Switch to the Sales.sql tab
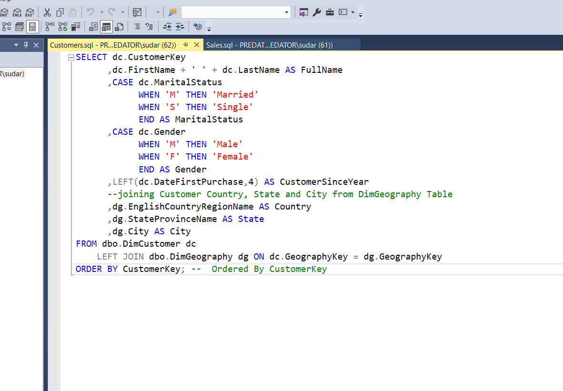This screenshot has width=563, height=391. coord(269,45)
